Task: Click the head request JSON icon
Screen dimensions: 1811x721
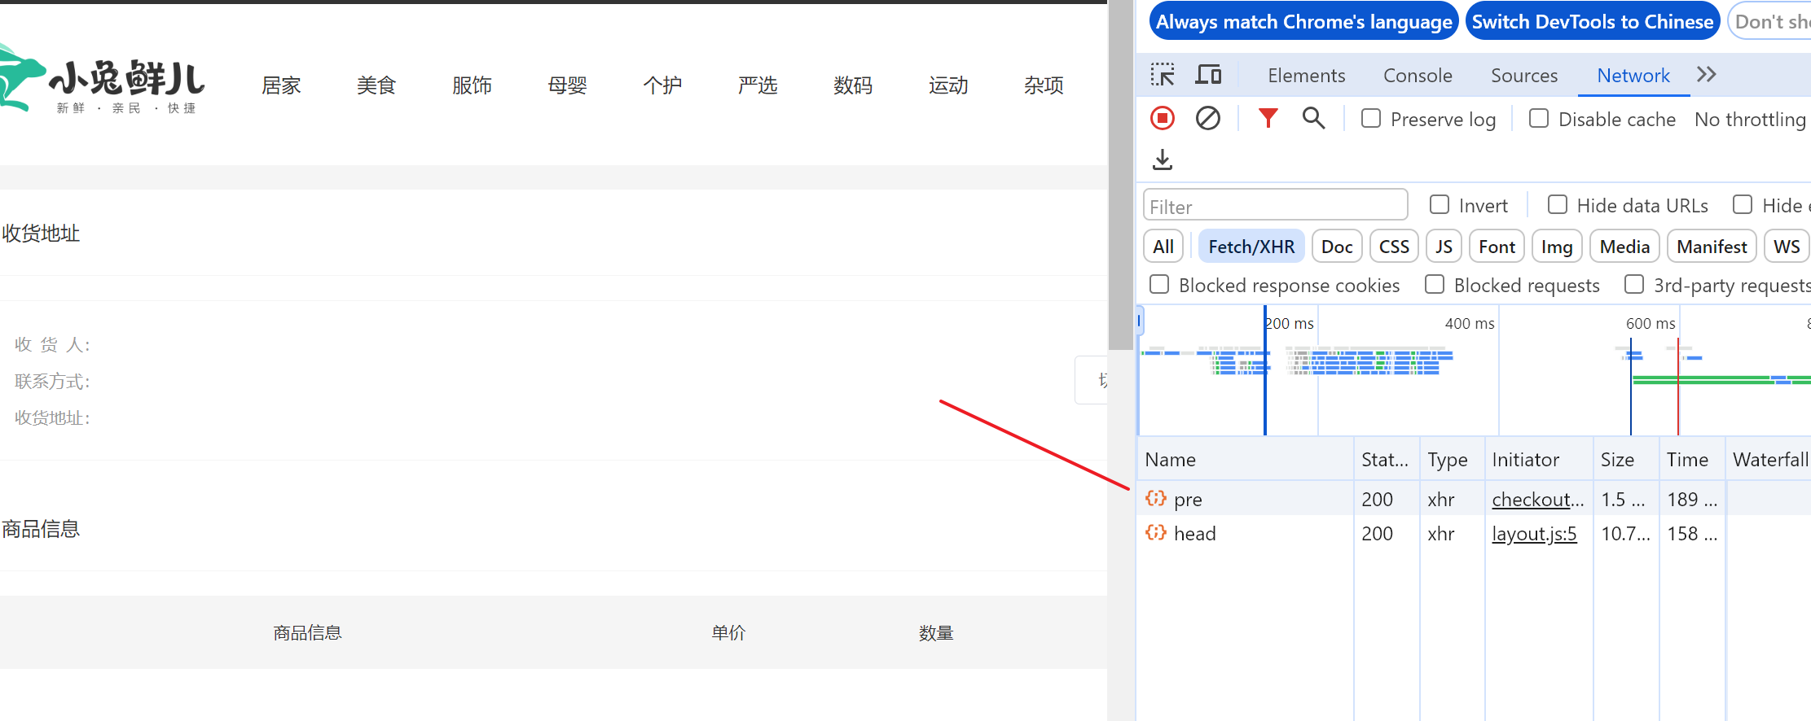Action: (1155, 532)
